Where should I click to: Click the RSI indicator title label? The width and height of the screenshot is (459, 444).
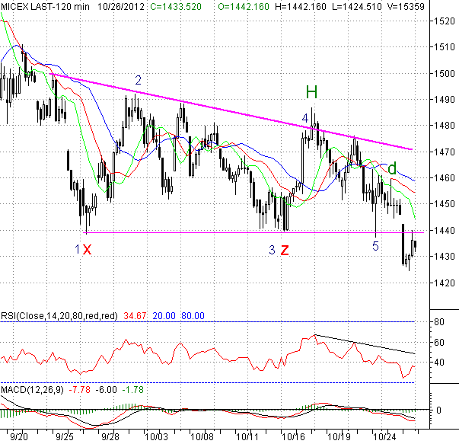(x=59, y=316)
